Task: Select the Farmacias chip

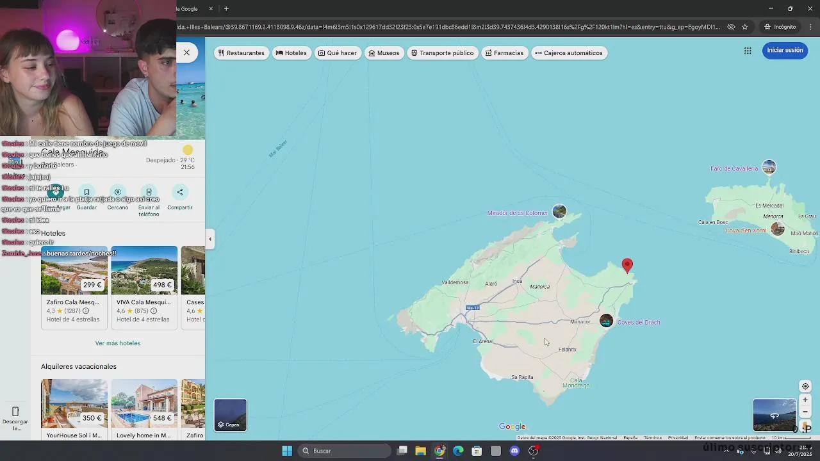Action: pos(504,53)
